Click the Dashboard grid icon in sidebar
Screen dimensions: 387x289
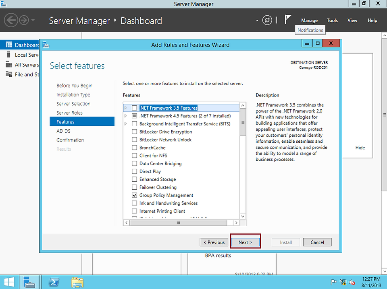click(x=8, y=45)
